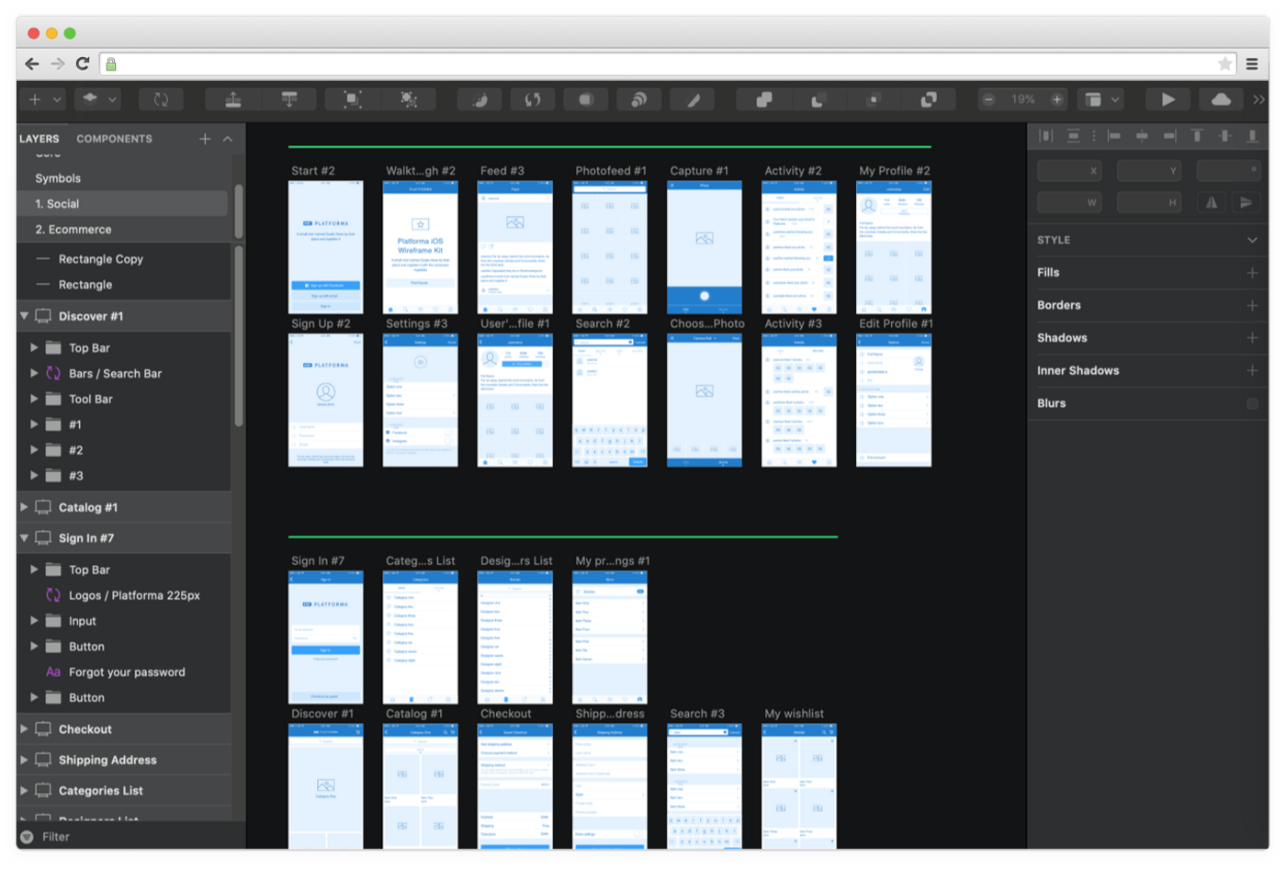Open the browser hamburger menu
The height and width of the screenshot is (869, 1286).
click(x=1252, y=63)
